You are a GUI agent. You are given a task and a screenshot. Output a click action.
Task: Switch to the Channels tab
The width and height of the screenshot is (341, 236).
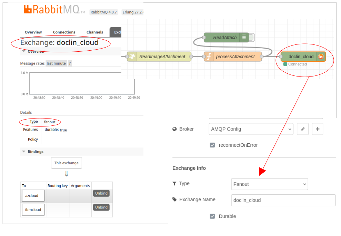tap(95, 32)
